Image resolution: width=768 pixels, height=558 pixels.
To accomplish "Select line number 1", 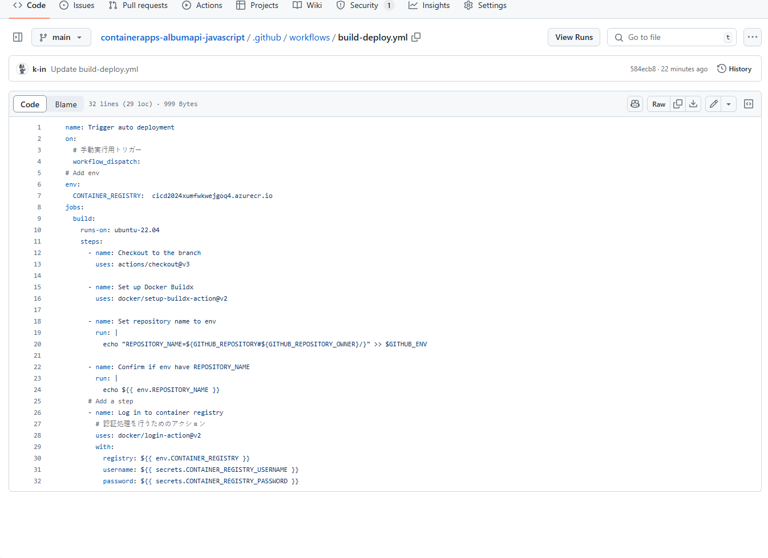I will coord(39,127).
